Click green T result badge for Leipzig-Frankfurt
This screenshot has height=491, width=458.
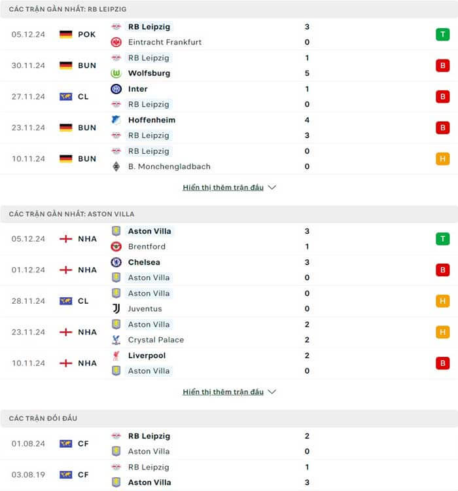coord(443,34)
